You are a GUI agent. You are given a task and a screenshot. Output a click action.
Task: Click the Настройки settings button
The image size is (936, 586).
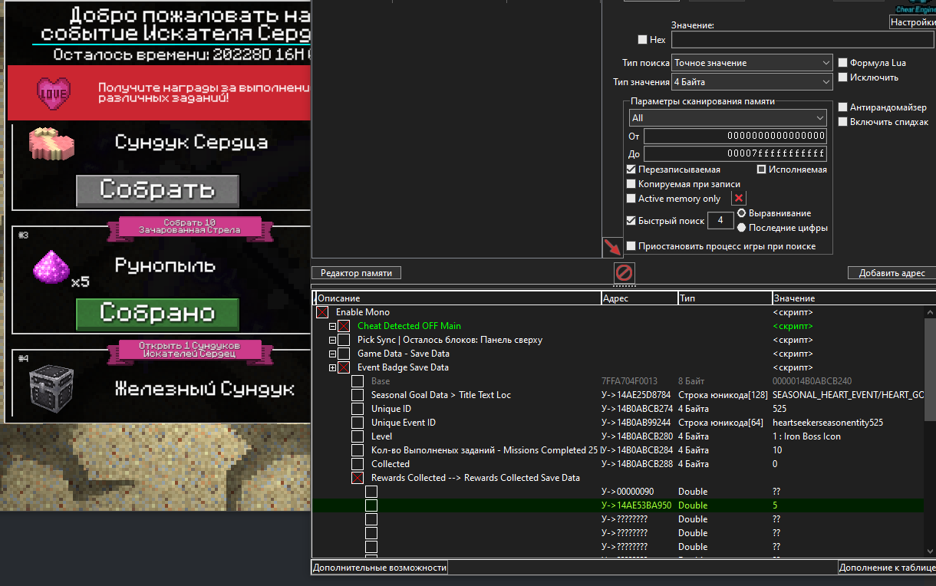coord(912,23)
